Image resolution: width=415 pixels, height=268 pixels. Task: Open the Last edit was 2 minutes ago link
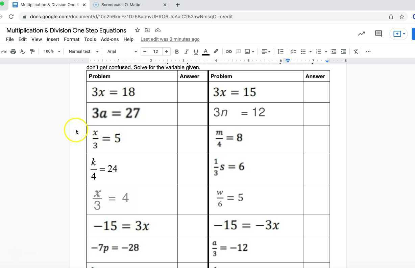pos(170,39)
